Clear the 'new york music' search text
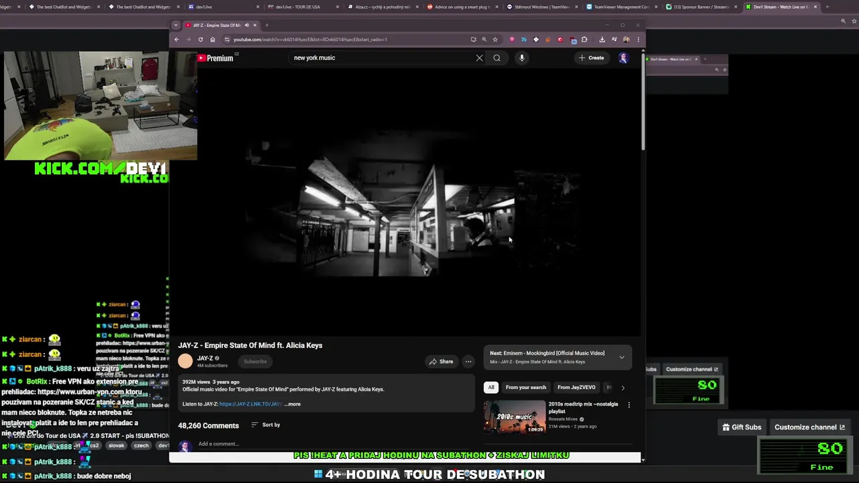This screenshot has height=483, width=859. pyautogui.click(x=479, y=58)
